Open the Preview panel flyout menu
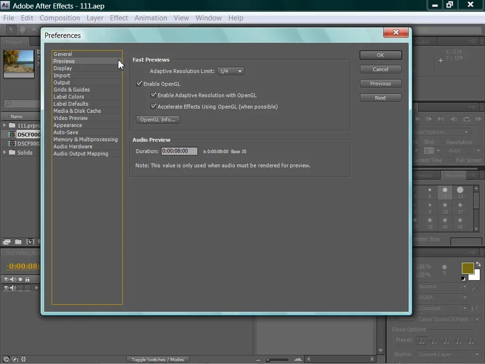The image size is (485, 364). [472, 107]
